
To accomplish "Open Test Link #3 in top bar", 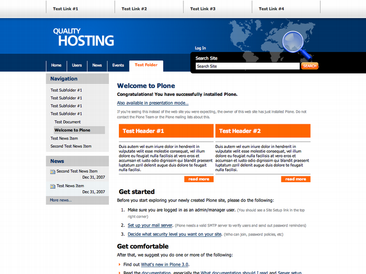I will click(203, 9).
